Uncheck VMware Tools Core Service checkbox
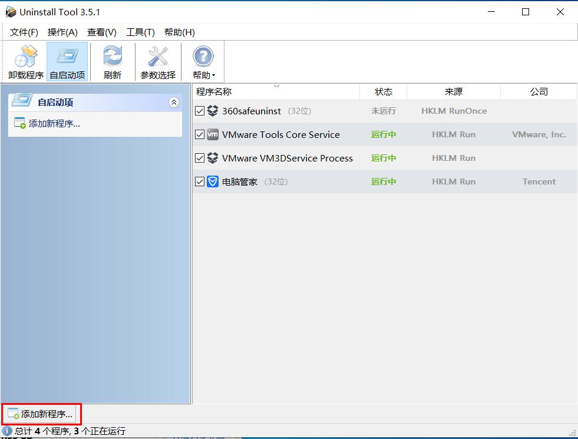The image size is (578, 439). pos(199,134)
